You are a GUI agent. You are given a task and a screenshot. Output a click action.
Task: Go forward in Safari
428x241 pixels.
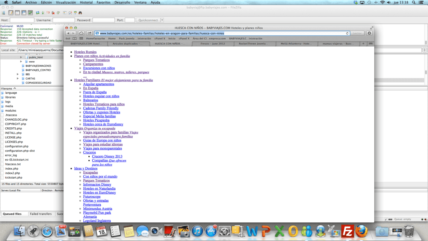point(74,33)
